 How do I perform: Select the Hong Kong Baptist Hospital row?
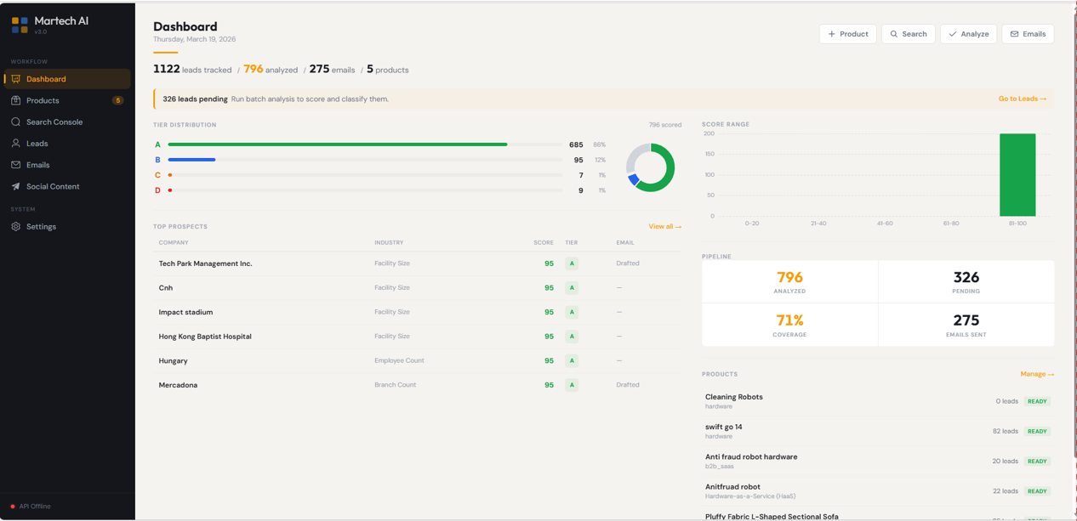[x=417, y=337]
